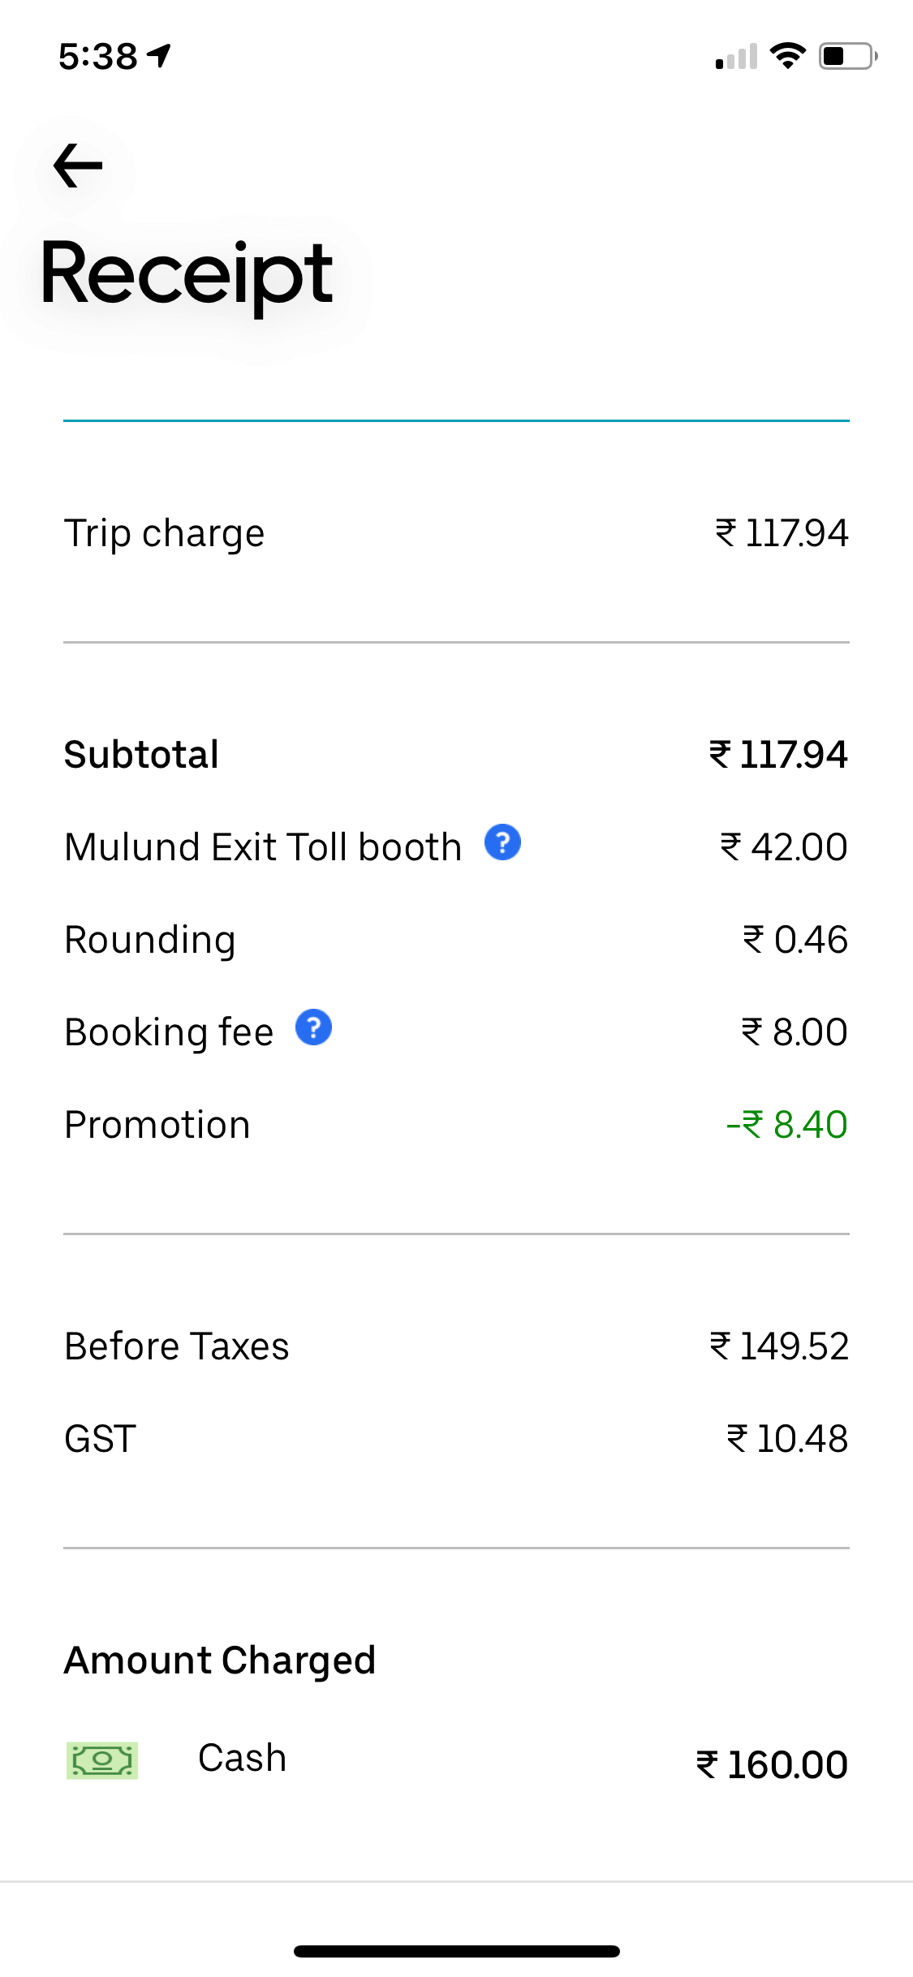Screen dimensions: 913x1977
Task: Tap the green Promotion discount -₹8.40
Action: [x=786, y=1125]
